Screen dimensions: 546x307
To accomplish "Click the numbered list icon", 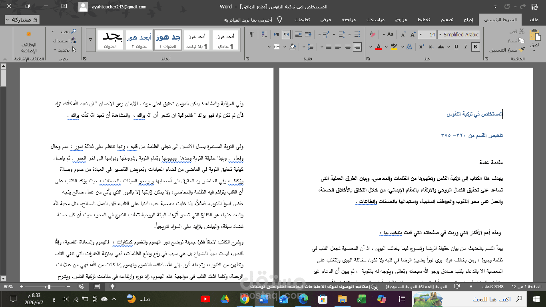I will click(x=342, y=34).
